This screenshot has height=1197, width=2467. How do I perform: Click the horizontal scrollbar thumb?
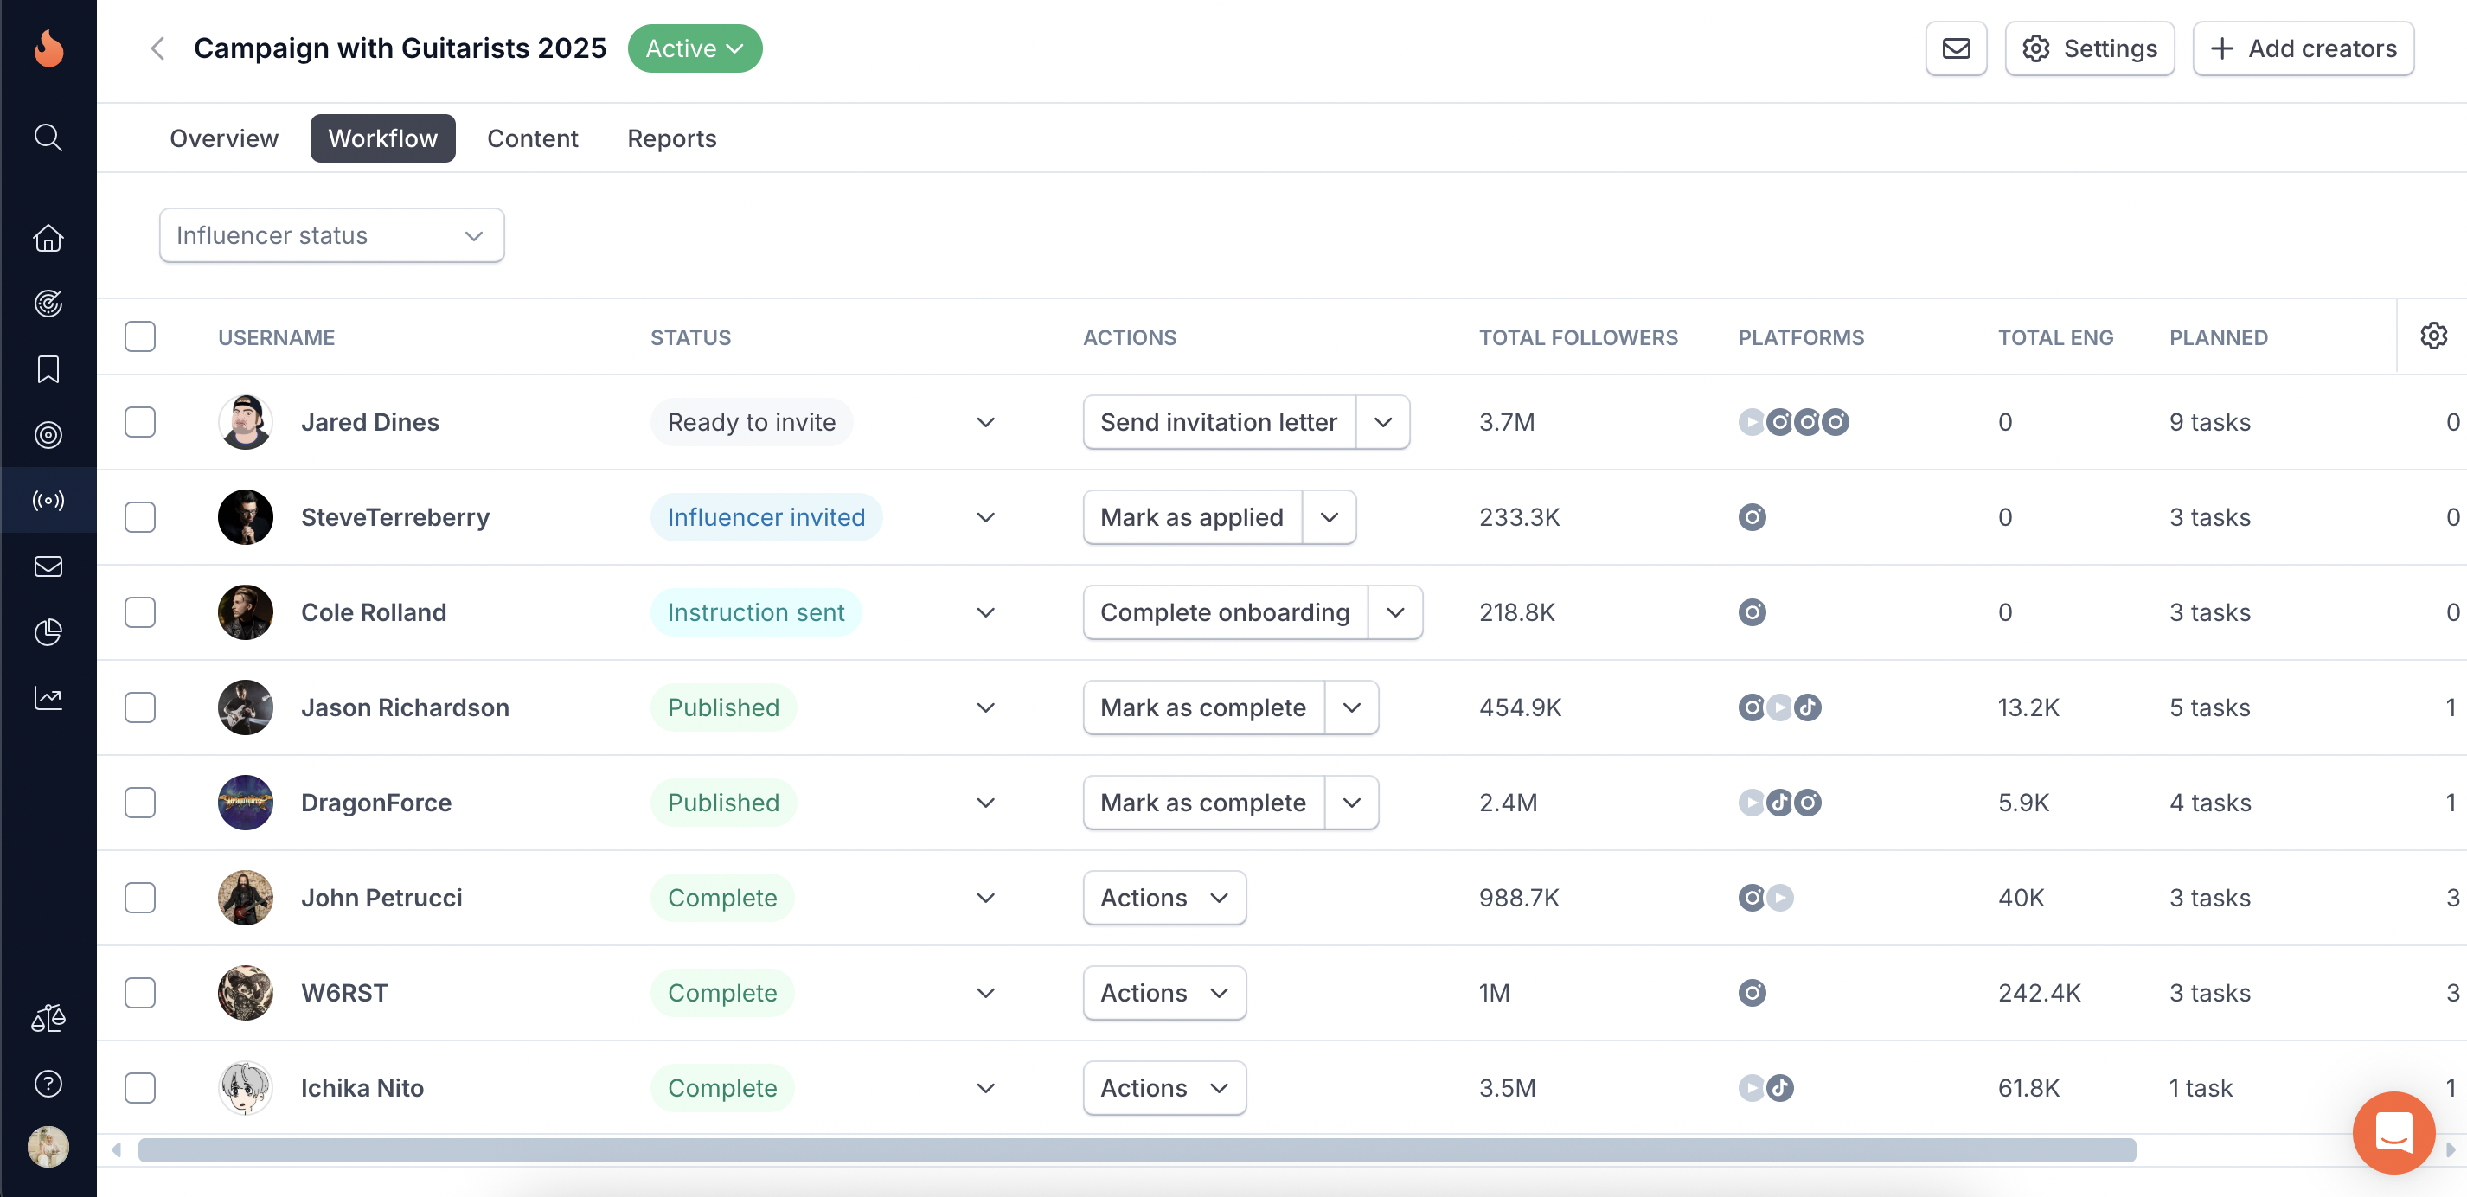tap(1137, 1149)
